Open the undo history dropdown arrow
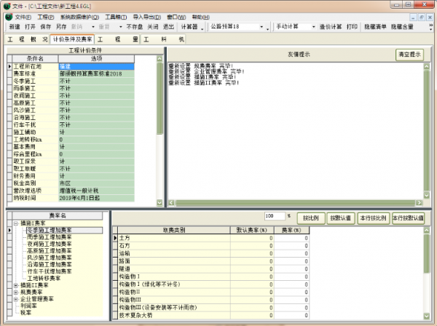Image resolution: width=437 pixels, height=326 pixels. click(93, 27)
